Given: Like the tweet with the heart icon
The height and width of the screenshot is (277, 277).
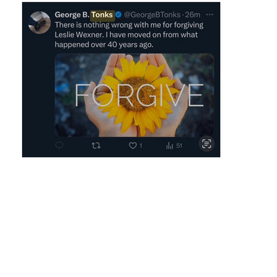Looking at the screenshot, I should [x=133, y=145].
